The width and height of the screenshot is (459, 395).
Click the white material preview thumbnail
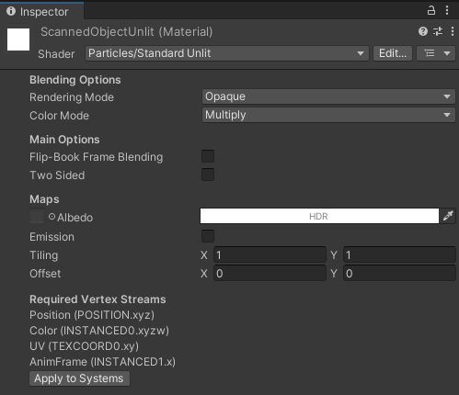coord(18,39)
